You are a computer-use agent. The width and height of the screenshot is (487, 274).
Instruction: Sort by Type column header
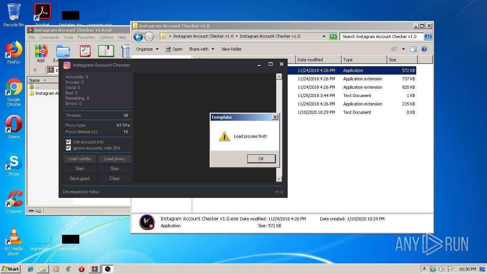click(x=364, y=60)
